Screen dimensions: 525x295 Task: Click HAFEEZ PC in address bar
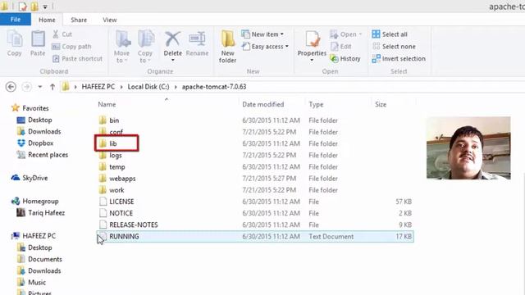[x=98, y=87]
